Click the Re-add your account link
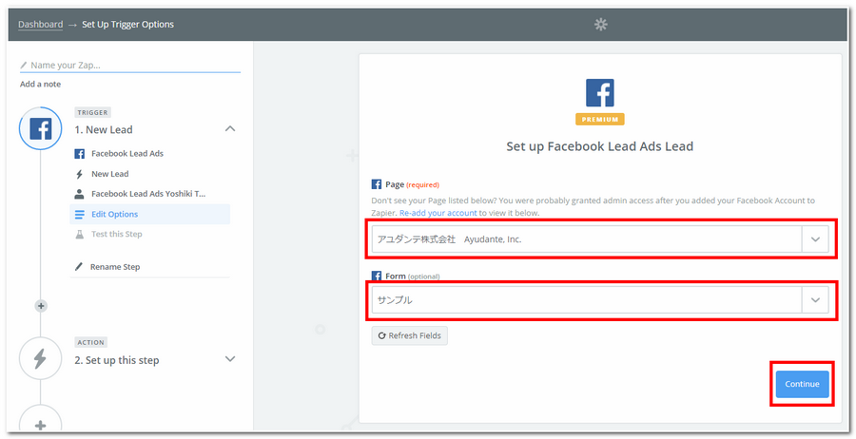This screenshot has height=439, width=856. (x=438, y=213)
